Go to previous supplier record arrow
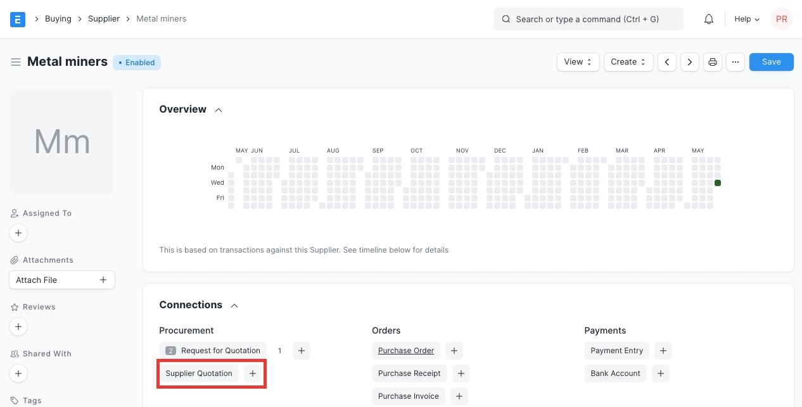 667,62
